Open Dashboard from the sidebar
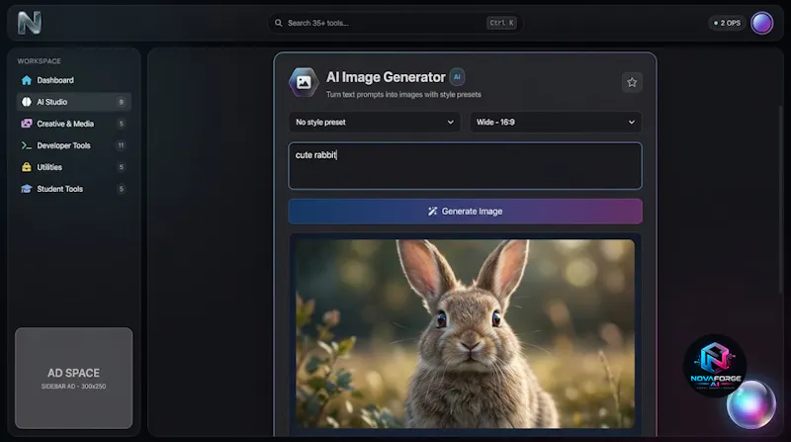The image size is (791, 442). [73, 80]
